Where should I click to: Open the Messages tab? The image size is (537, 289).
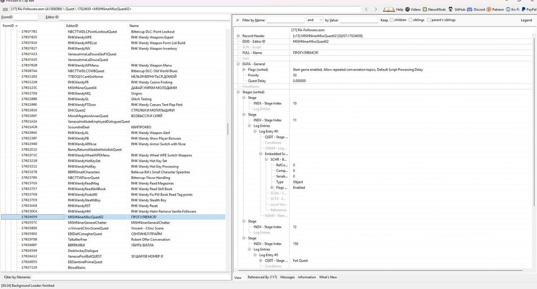coord(287,277)
